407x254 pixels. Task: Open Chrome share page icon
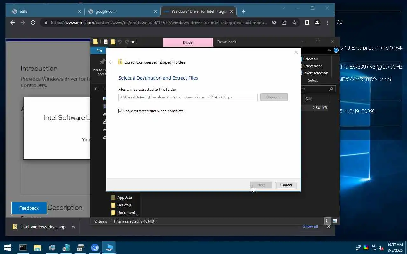[284, 23]
